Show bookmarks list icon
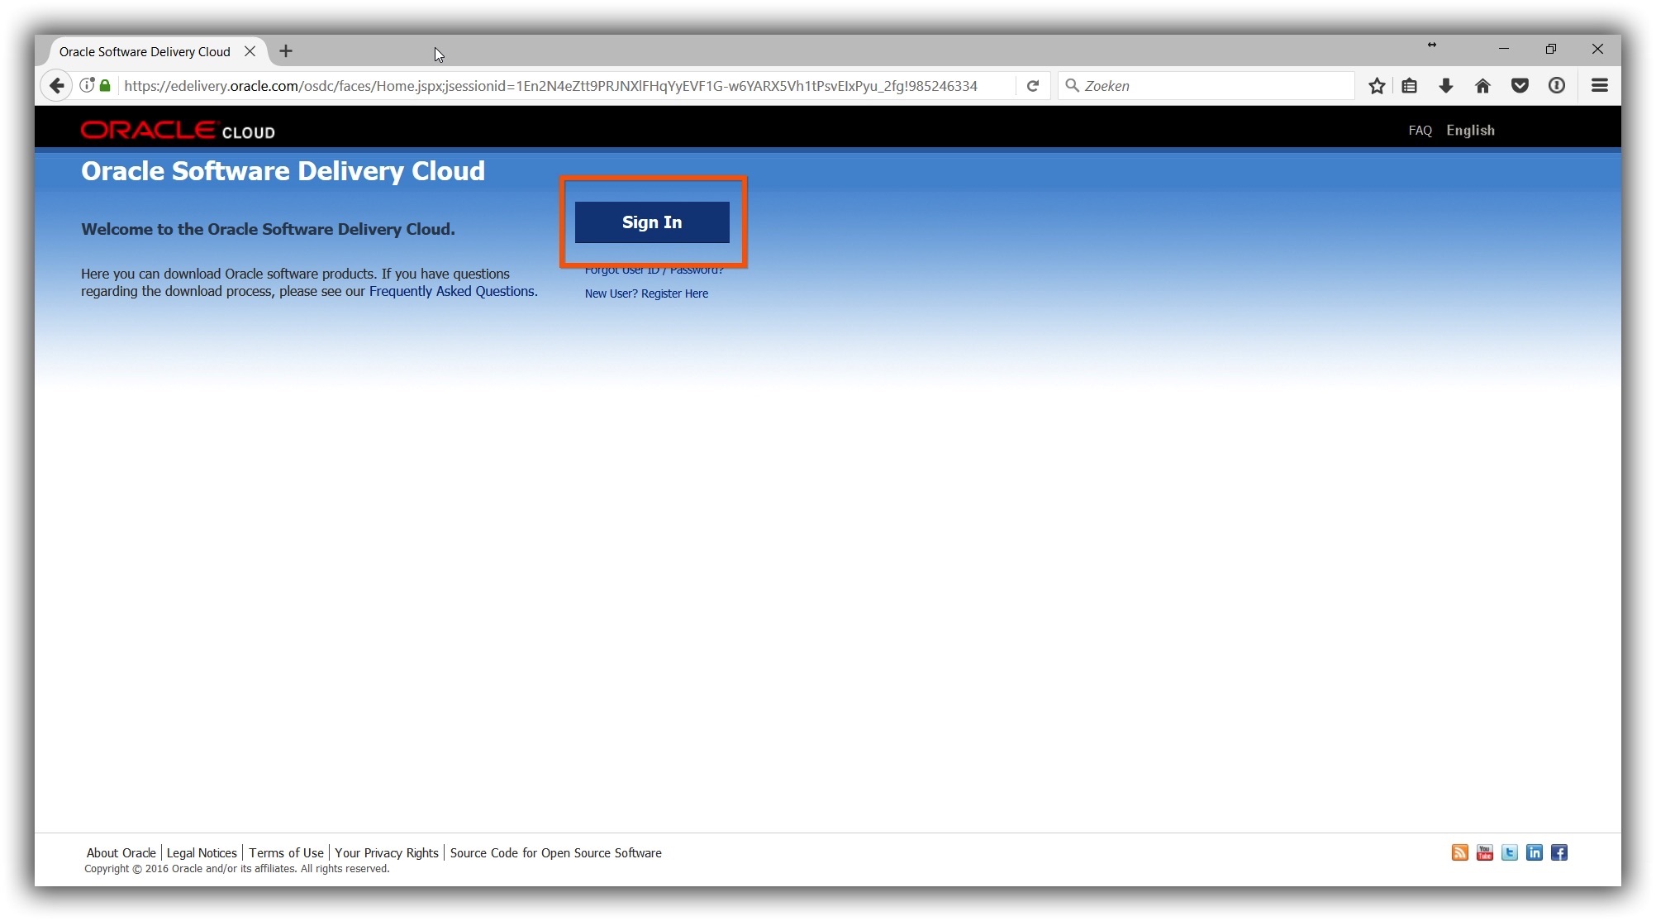 pos(1409,85)
